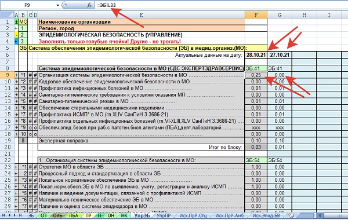Select the 1,00 value in the Стратегия МО row

pyautogui.click(x=256, y=167)
